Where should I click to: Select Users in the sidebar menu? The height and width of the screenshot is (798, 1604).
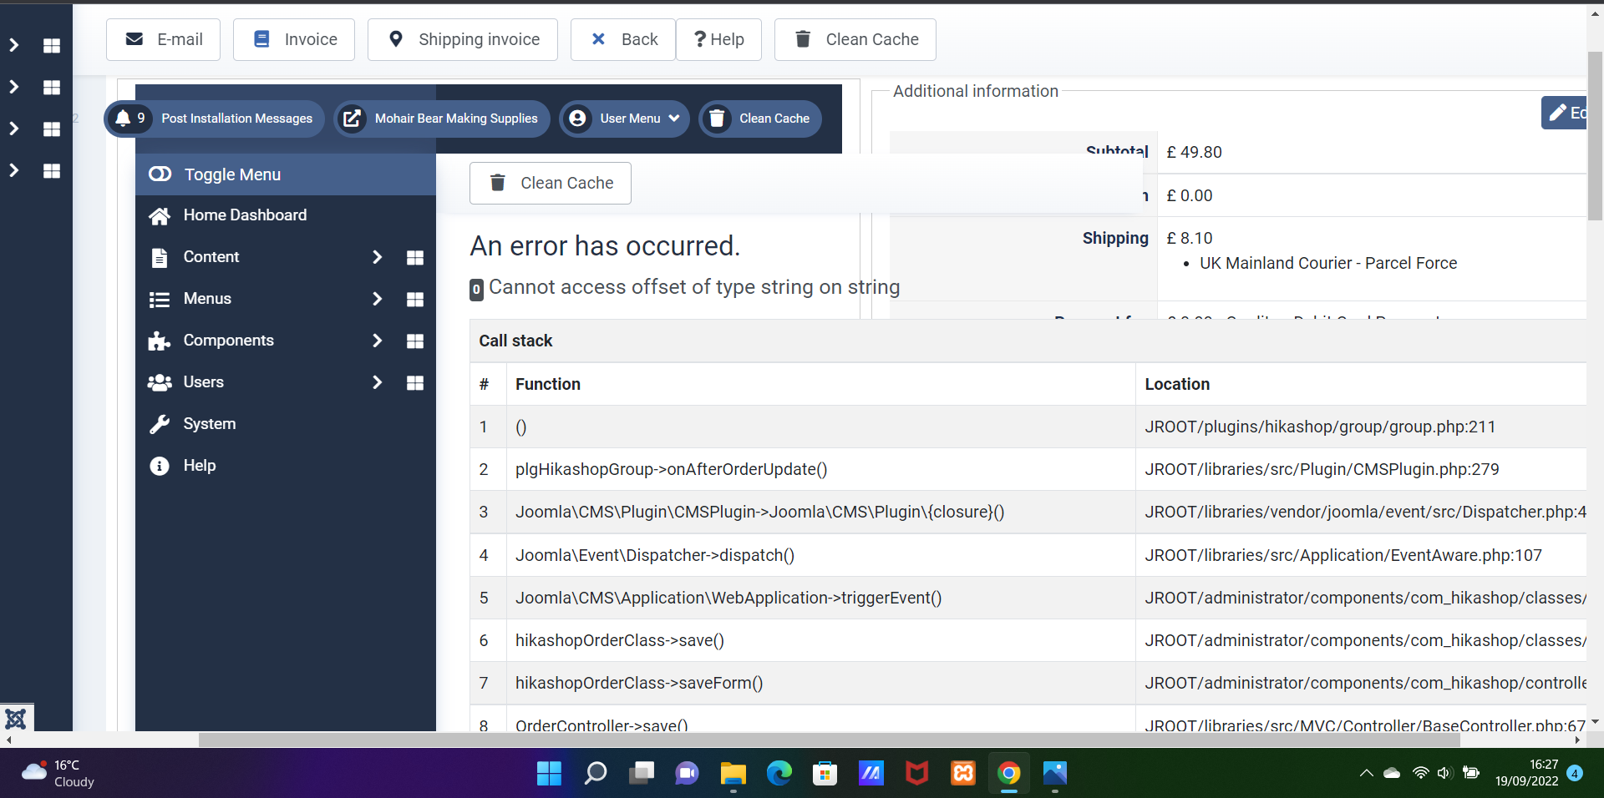[x=203, y=382]
